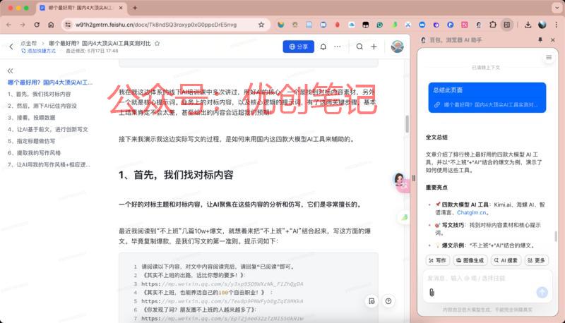
Task: Jump to outline item 7、让AI用我的写作风格
Action: [x=49, y=165]
